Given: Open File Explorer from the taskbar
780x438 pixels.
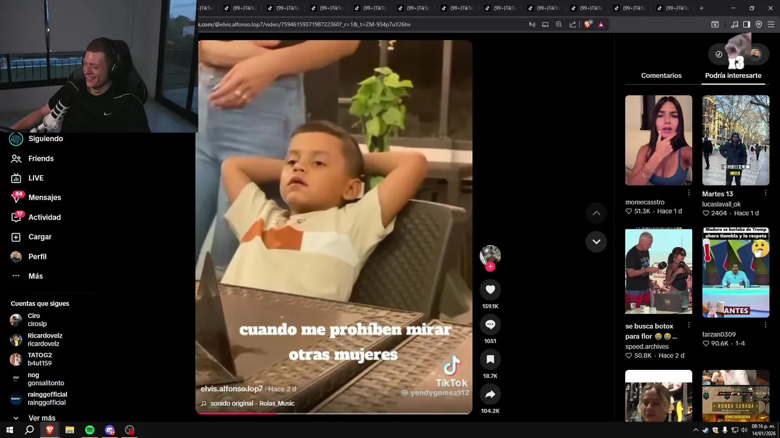Looking at the screenshot, I should (69, 430).
